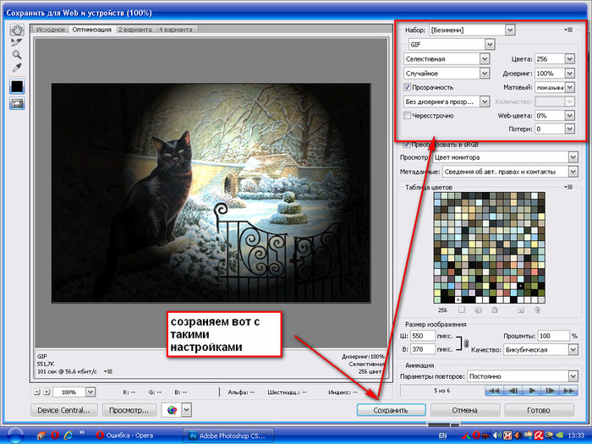Switch to the Исходное tab

(x=50, y=30)
